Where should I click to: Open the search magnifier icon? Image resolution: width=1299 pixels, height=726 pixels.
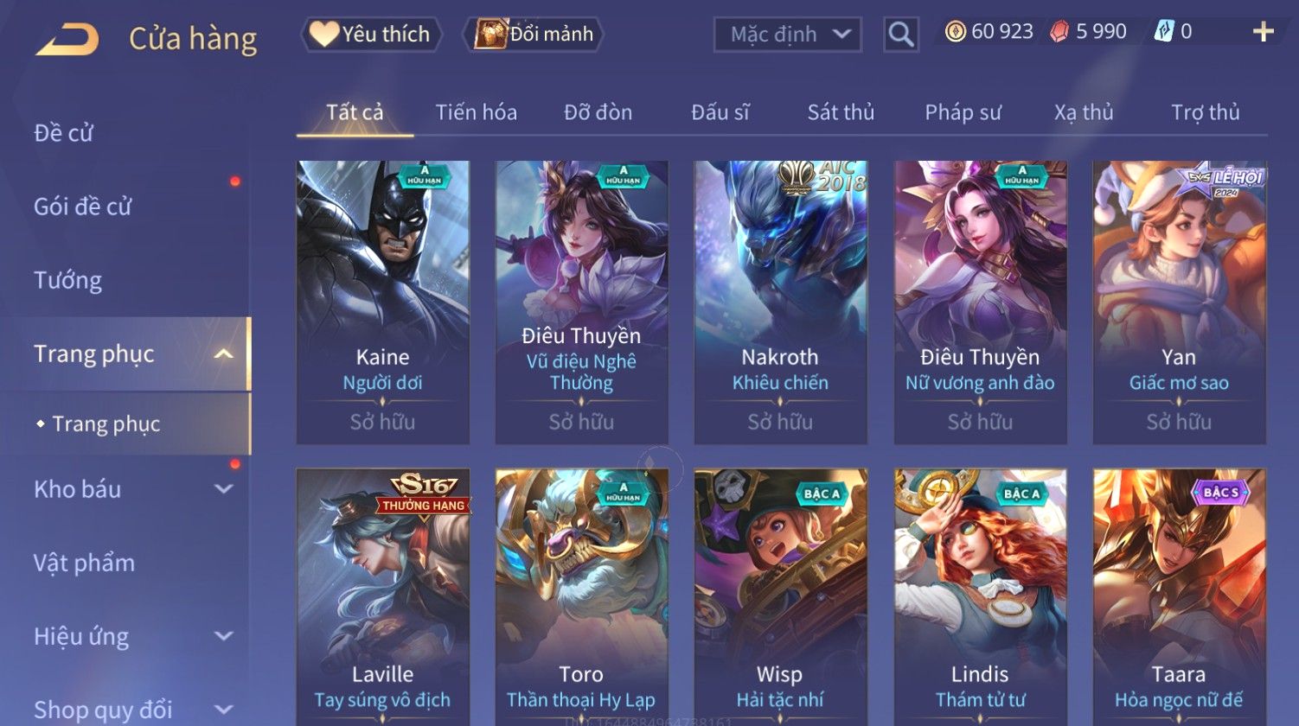click(901, 35)
